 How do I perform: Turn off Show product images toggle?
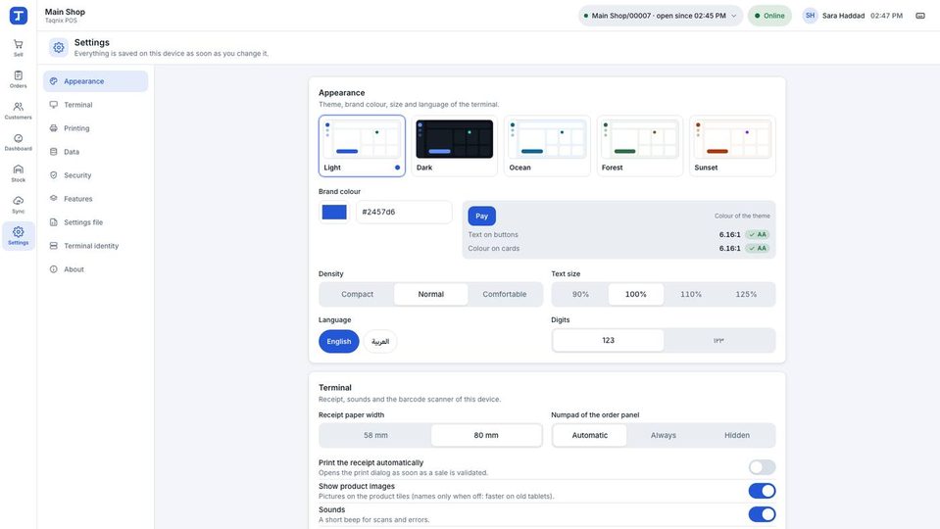click(762, 491)
